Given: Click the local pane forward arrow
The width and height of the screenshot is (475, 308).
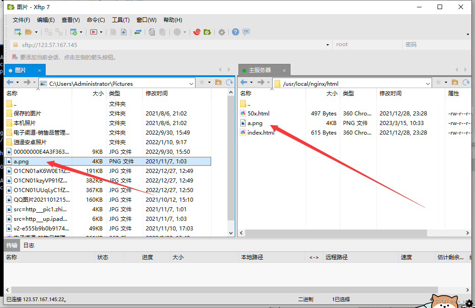Looking at the screenshot, I should [x=27, y=82].
